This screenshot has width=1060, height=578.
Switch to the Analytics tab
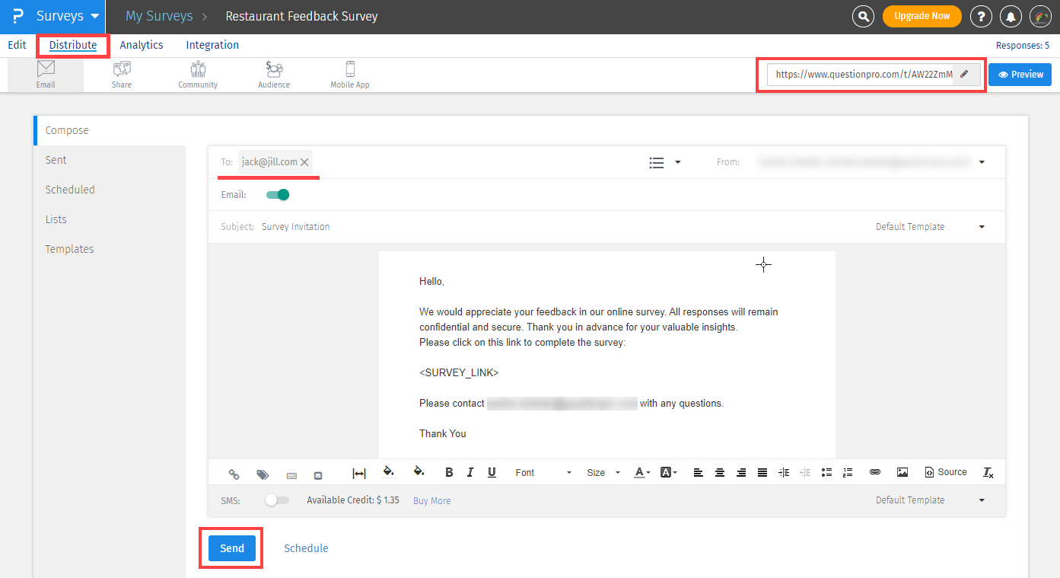[141, 45]
